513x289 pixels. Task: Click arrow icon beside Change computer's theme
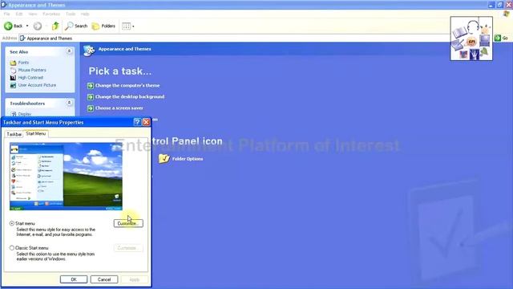pos(91,86)
